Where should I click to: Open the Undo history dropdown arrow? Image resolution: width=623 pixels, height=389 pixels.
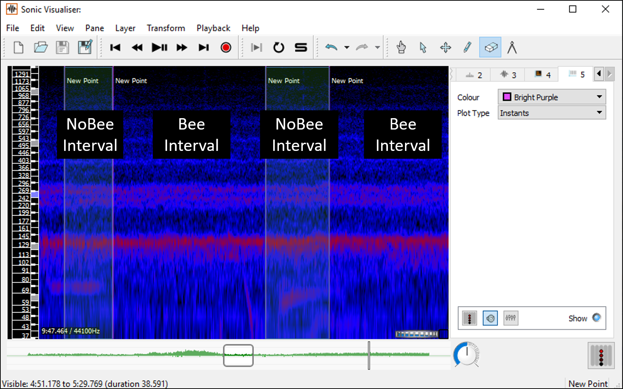pyautogui.click(x=347, y=47)
